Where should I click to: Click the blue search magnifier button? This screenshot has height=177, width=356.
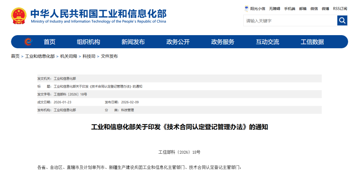(x=342, y=21)
